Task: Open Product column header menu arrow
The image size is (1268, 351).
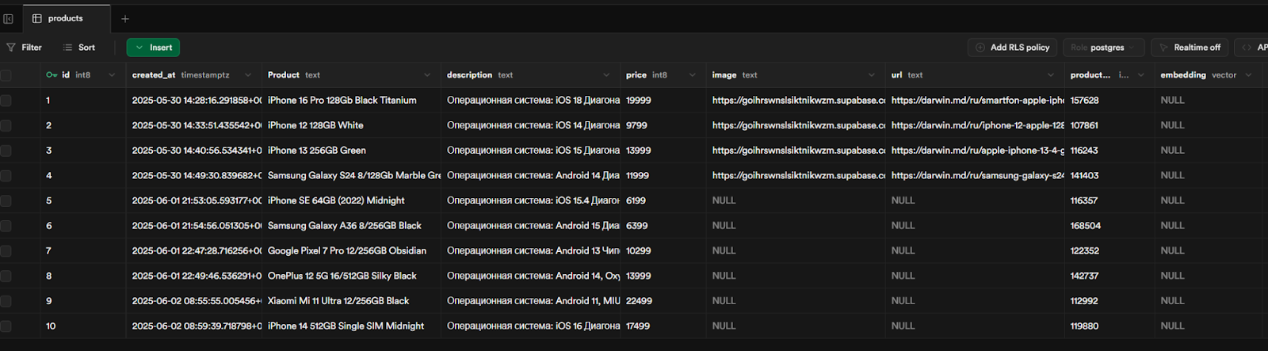Action: click(427, 75)
